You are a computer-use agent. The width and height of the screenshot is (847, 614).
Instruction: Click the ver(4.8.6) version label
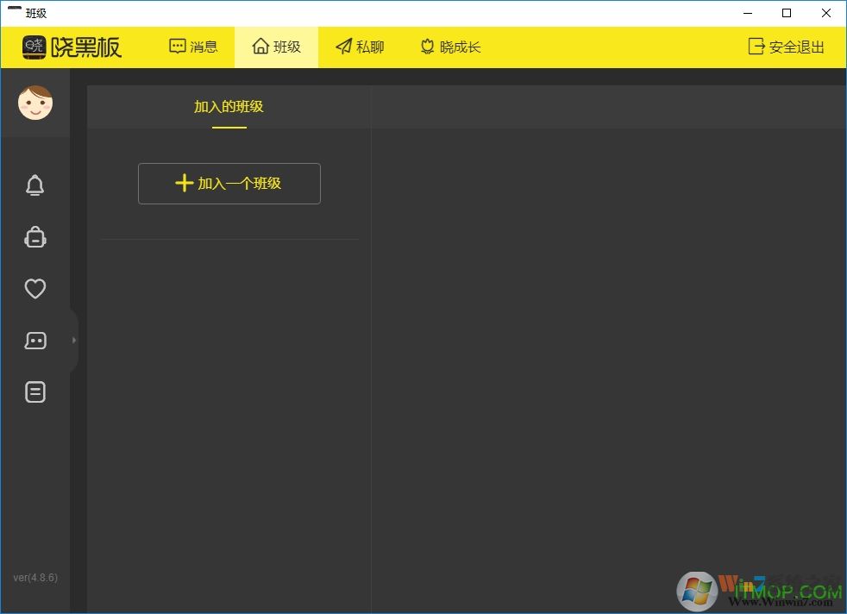coord(35,578)
